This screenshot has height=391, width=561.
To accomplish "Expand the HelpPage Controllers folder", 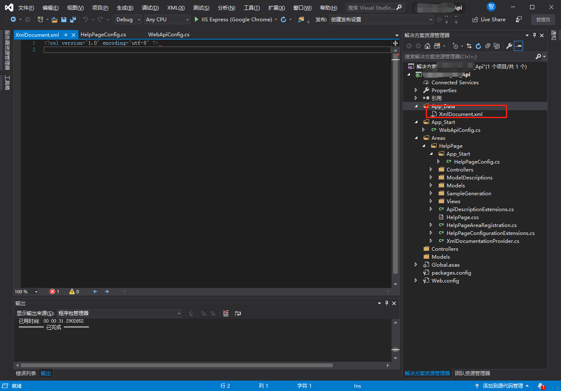I will click(x=431, y=170).
